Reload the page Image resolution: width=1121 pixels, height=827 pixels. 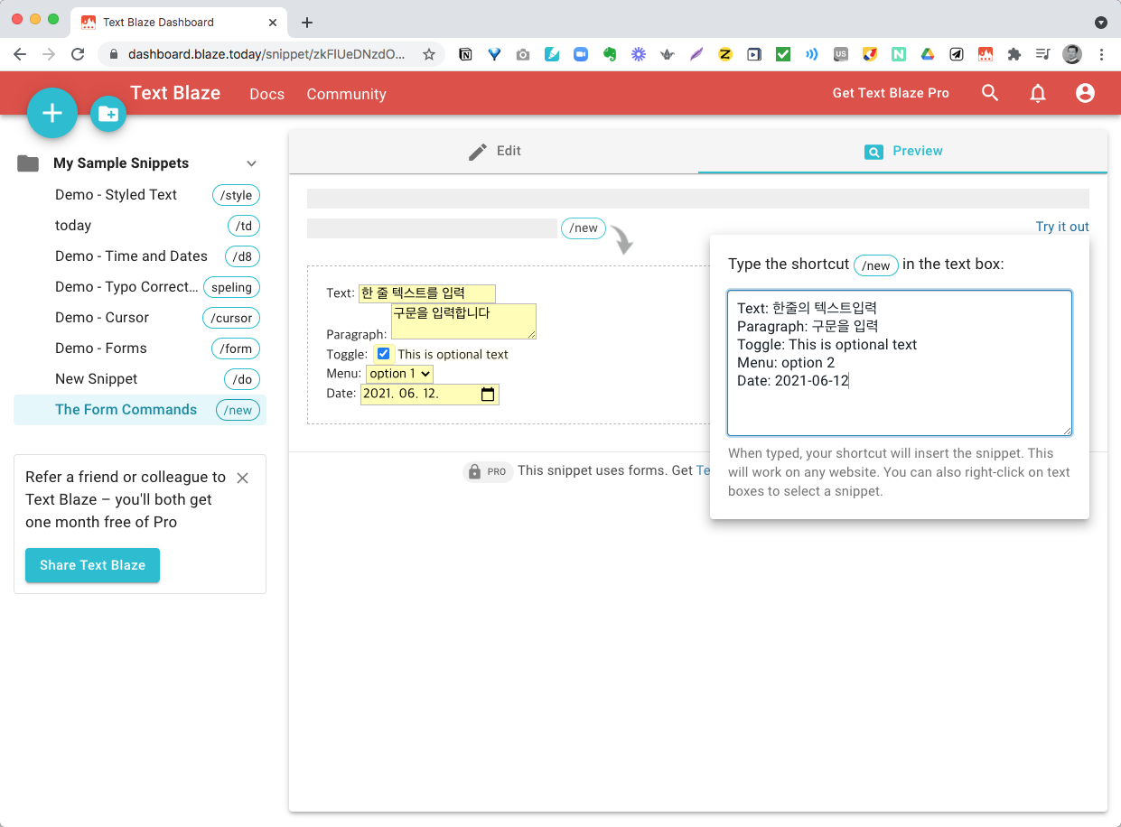(78, 54)
